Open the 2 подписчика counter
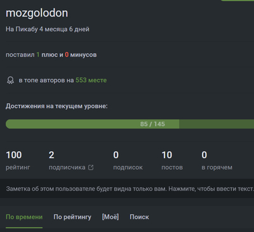The width and height of the screenshot is (254, 232). pyautogui.click(x=71, y=160)
